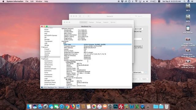Screen dimensions: 196x110
Task: Open Spotlight search magnifier icon
Action: (184, 1)
